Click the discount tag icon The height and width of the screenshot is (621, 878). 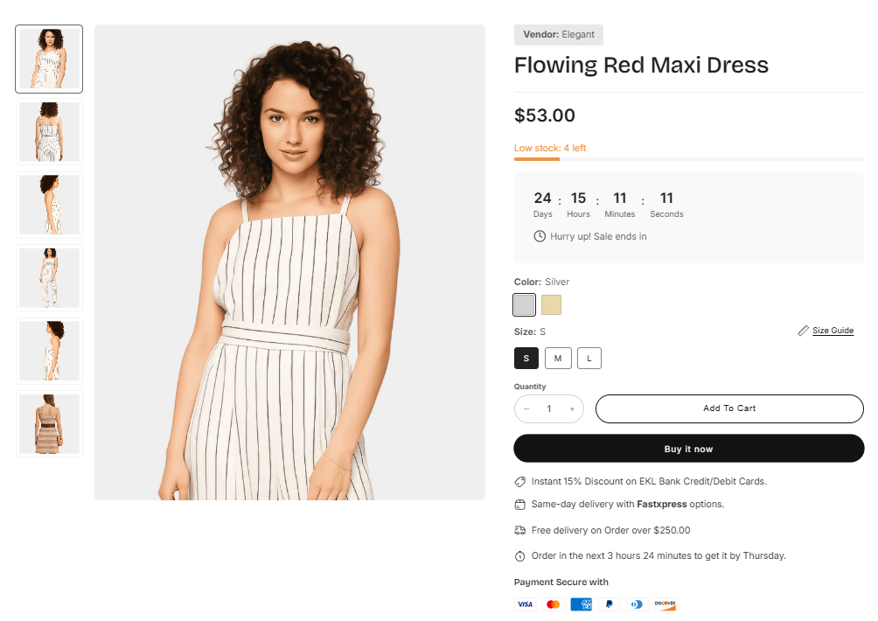point(520,482)
